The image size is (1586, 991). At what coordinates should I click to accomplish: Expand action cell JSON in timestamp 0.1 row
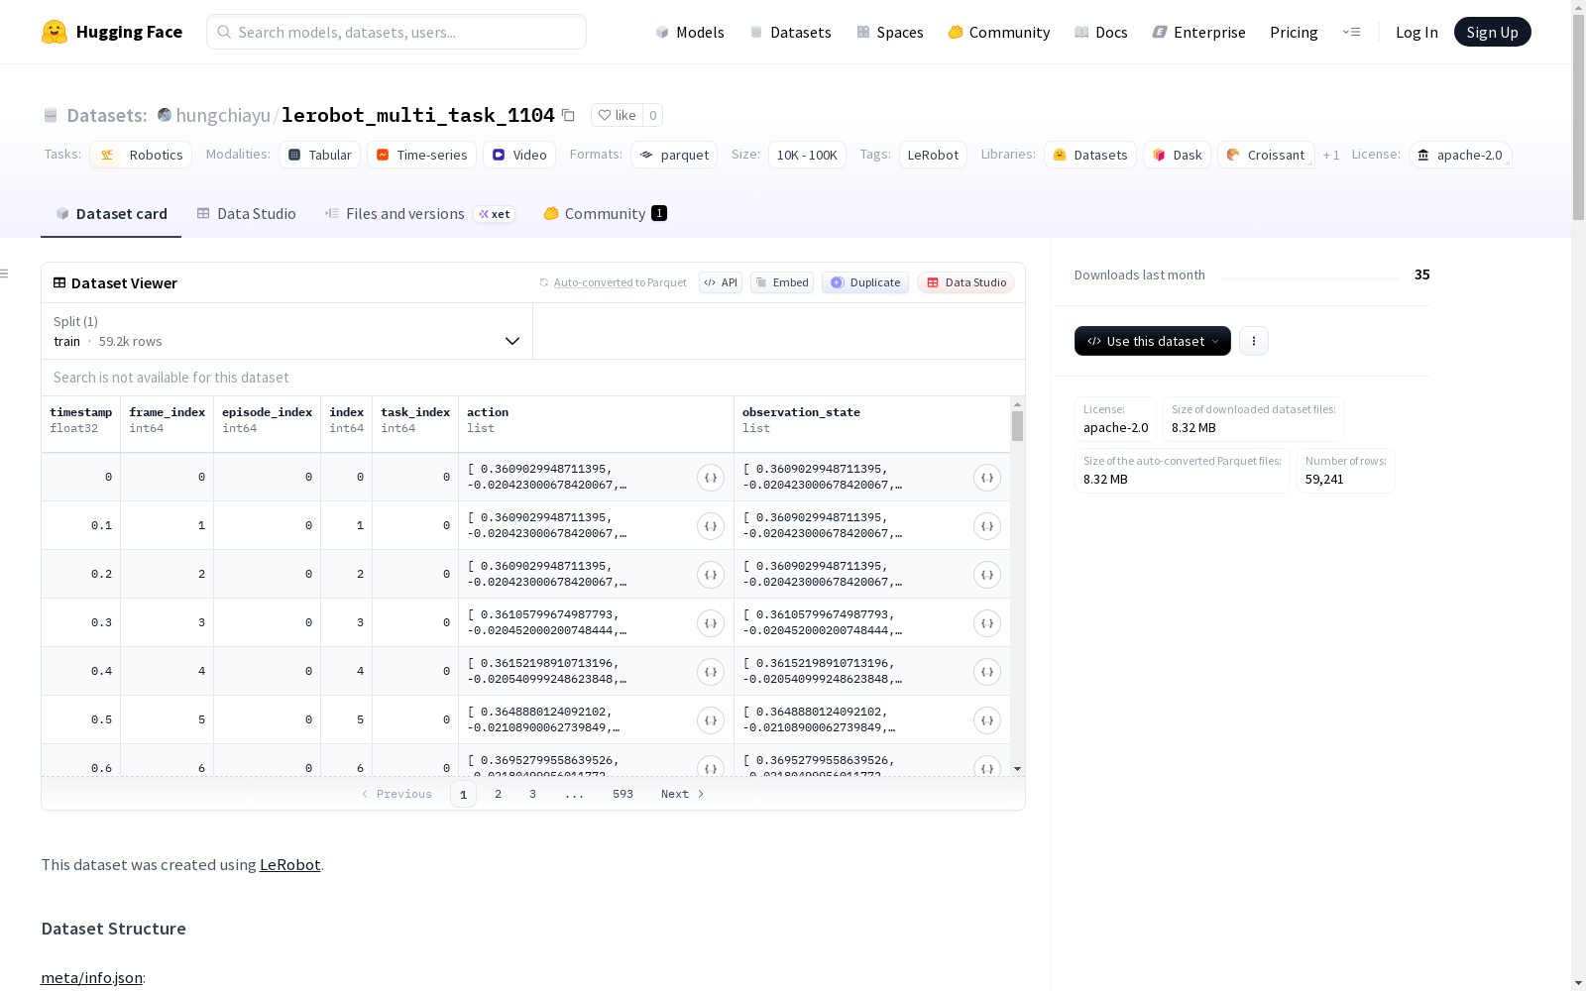(x=711, y=526)
